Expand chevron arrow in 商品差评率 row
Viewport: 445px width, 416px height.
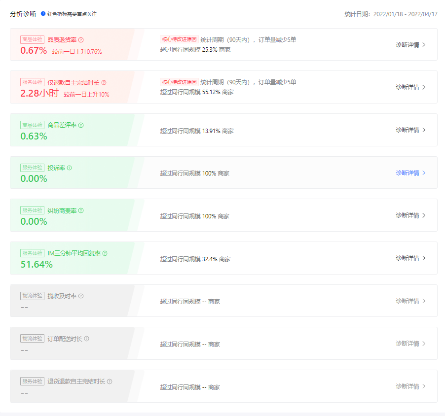424,130
